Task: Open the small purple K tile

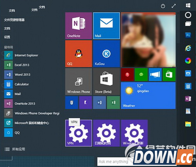Action: (86, 102)
